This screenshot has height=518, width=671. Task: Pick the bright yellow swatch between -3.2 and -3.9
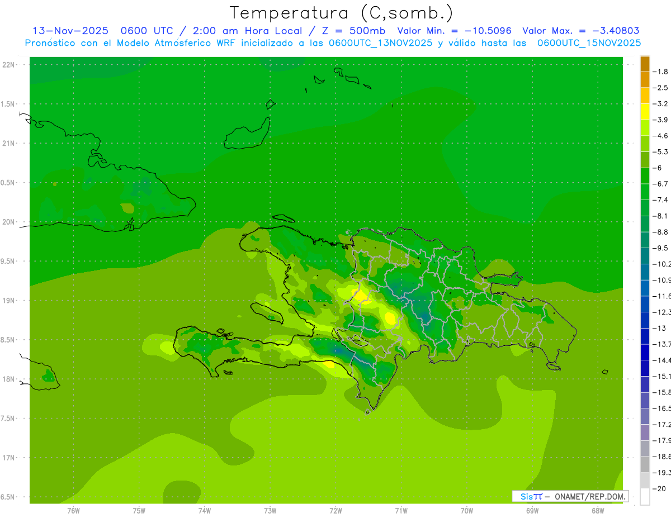coord(645,112)
